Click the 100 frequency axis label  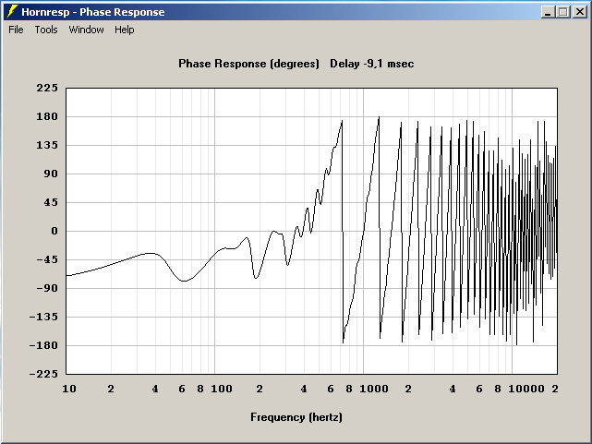tap(222, 389)
